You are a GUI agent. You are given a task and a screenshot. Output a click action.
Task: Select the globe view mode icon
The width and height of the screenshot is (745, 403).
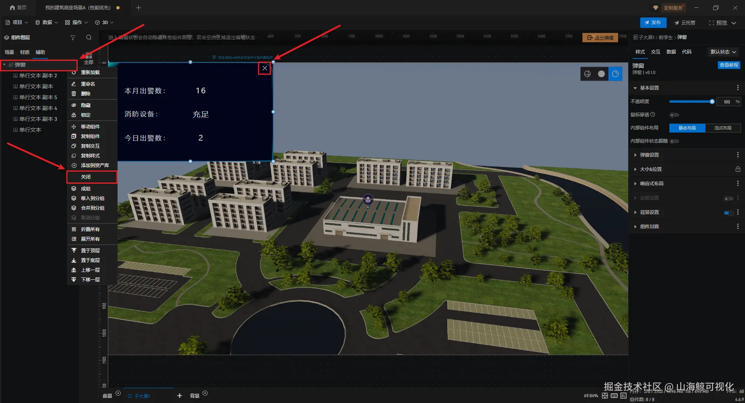pyautogui.click(x=587, y=74)
